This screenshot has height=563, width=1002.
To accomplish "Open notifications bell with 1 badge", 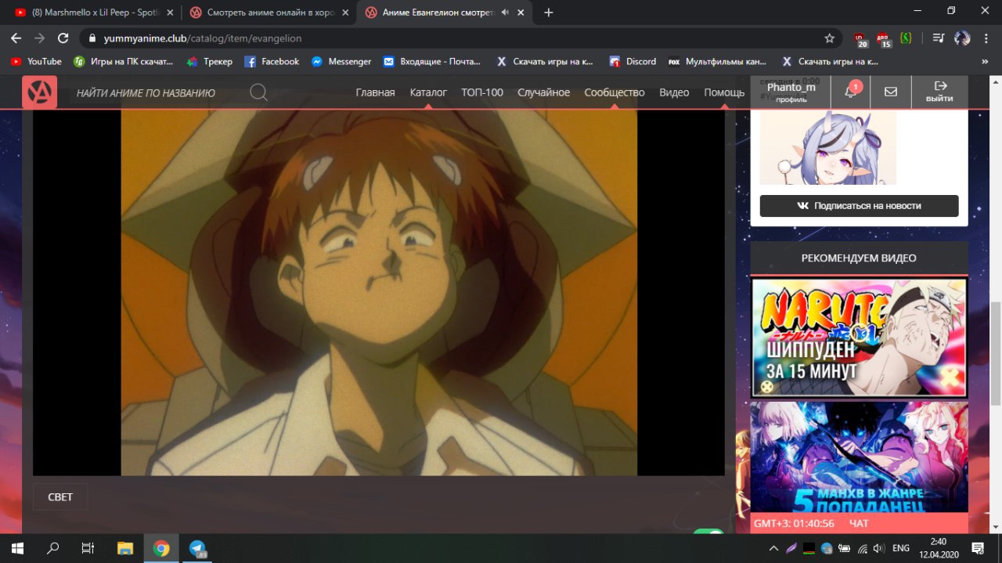I will (x=850, y=92).
